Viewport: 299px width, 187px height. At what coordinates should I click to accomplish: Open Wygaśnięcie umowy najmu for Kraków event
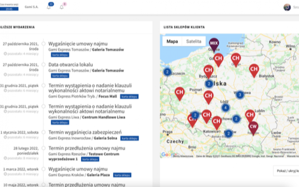click(x=78, y=169)
